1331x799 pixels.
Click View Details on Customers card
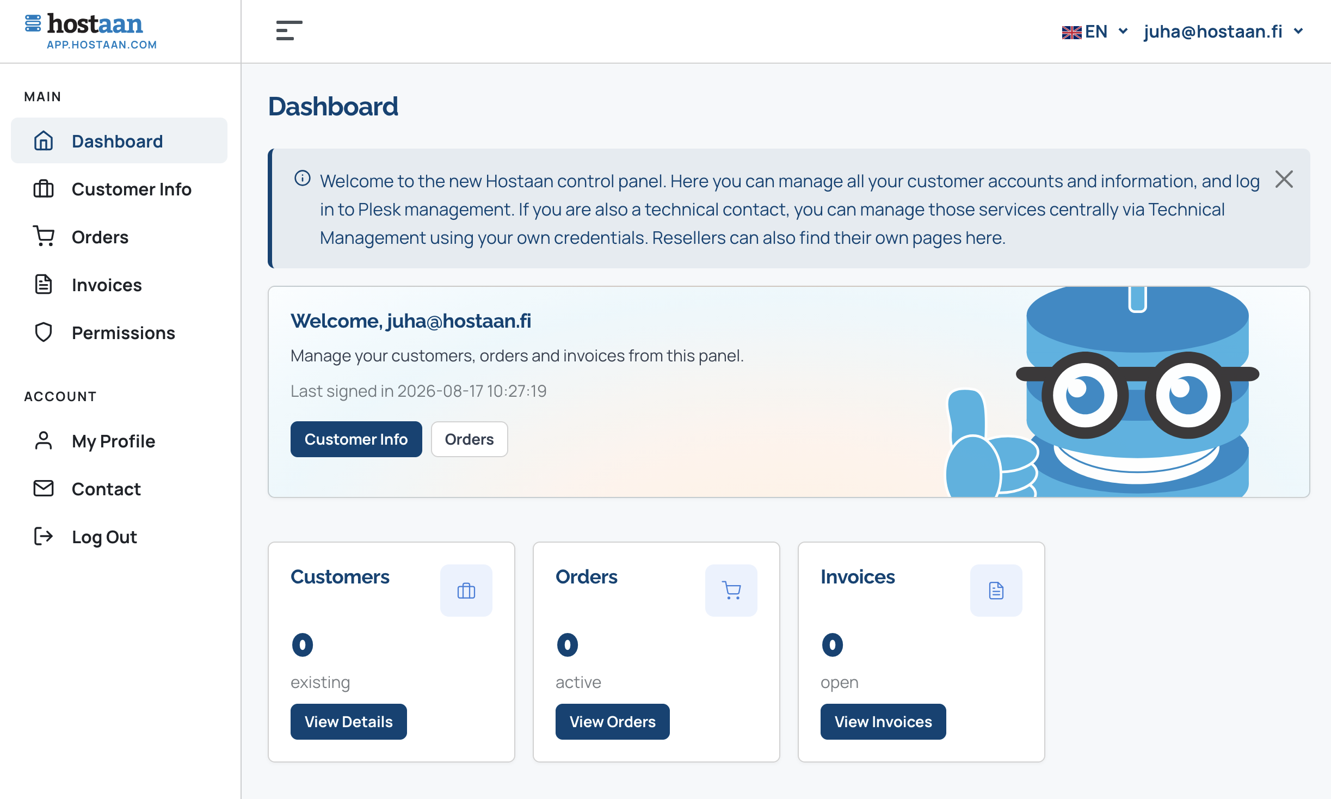coord(349,722)
